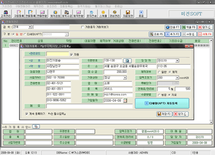This screenshot has height=155, width=215.
Task: Select 다세대(APT) radio in 구분 row
Action: point(25,34)
